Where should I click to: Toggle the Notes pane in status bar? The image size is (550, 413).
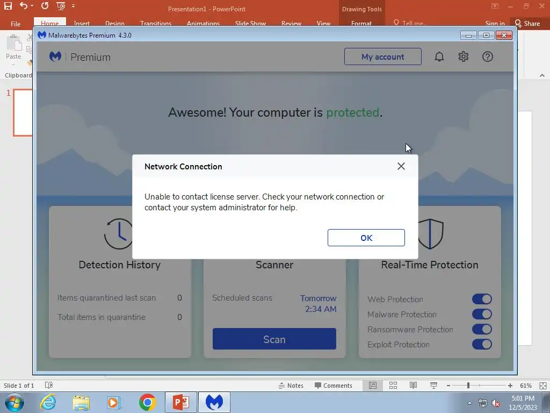click(291, 386)
